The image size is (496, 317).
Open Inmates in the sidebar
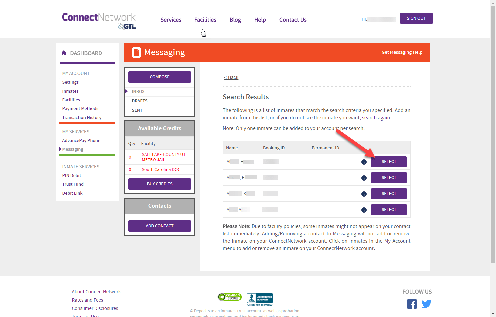(70, 91)
